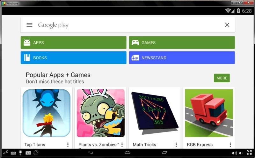Toggle fullscreen mode icon
The height and width of the screenshot is (158, 255).
click(249, 153)
